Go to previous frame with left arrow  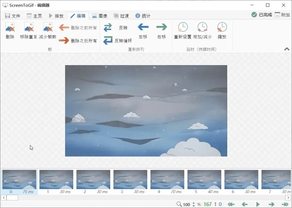click(x=245, y=204)
